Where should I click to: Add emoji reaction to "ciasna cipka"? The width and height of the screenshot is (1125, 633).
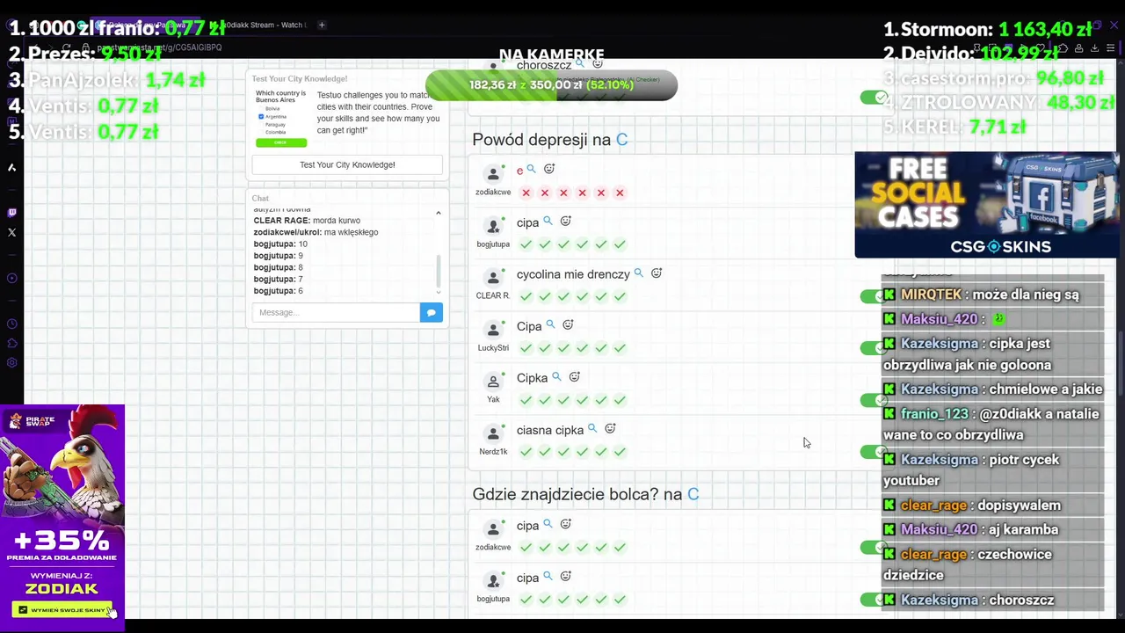[611, 429]
